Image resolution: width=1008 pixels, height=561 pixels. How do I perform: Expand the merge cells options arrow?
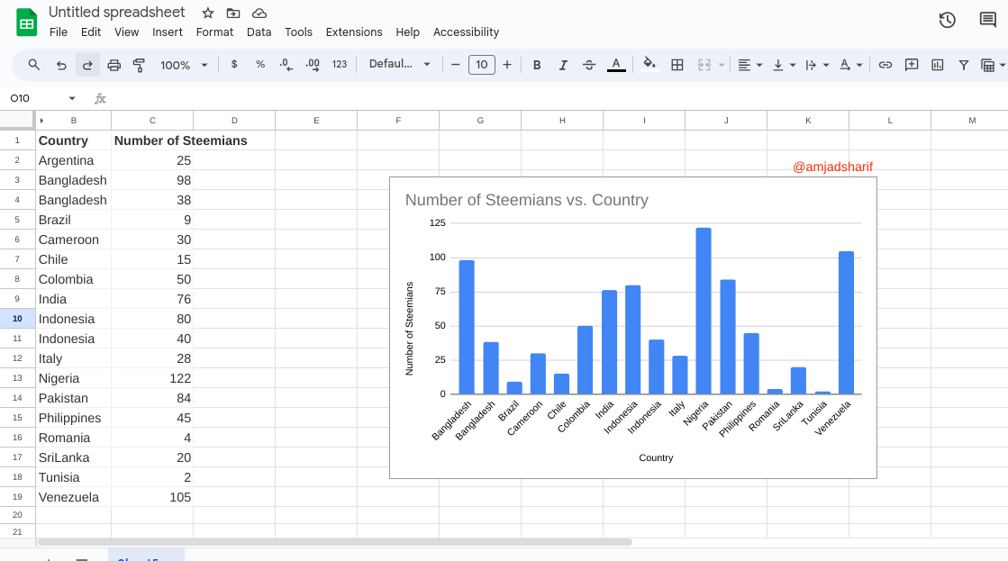click(x=722, y=65)
